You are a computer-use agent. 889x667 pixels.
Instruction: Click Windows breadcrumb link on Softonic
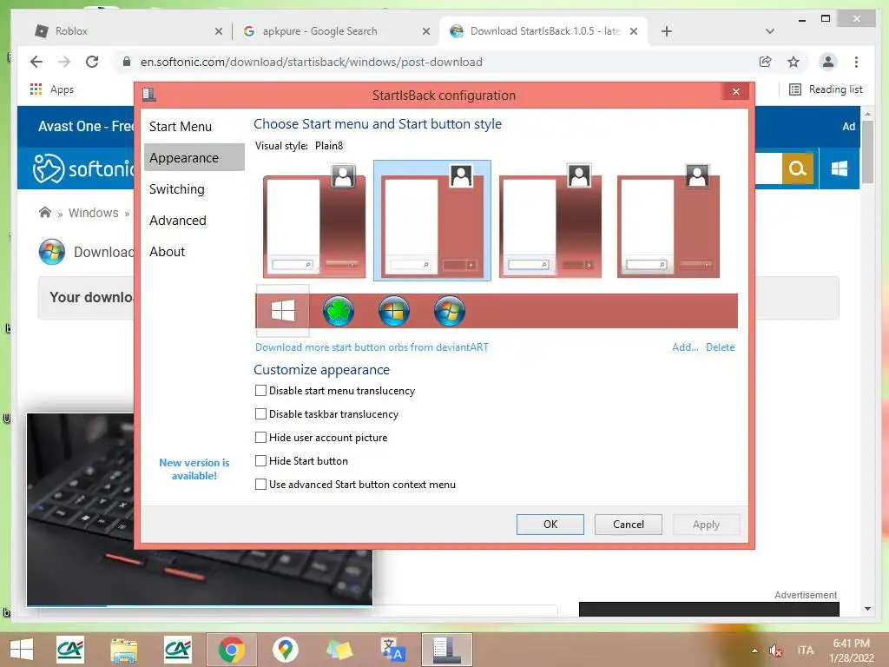[x=94, y=213]
